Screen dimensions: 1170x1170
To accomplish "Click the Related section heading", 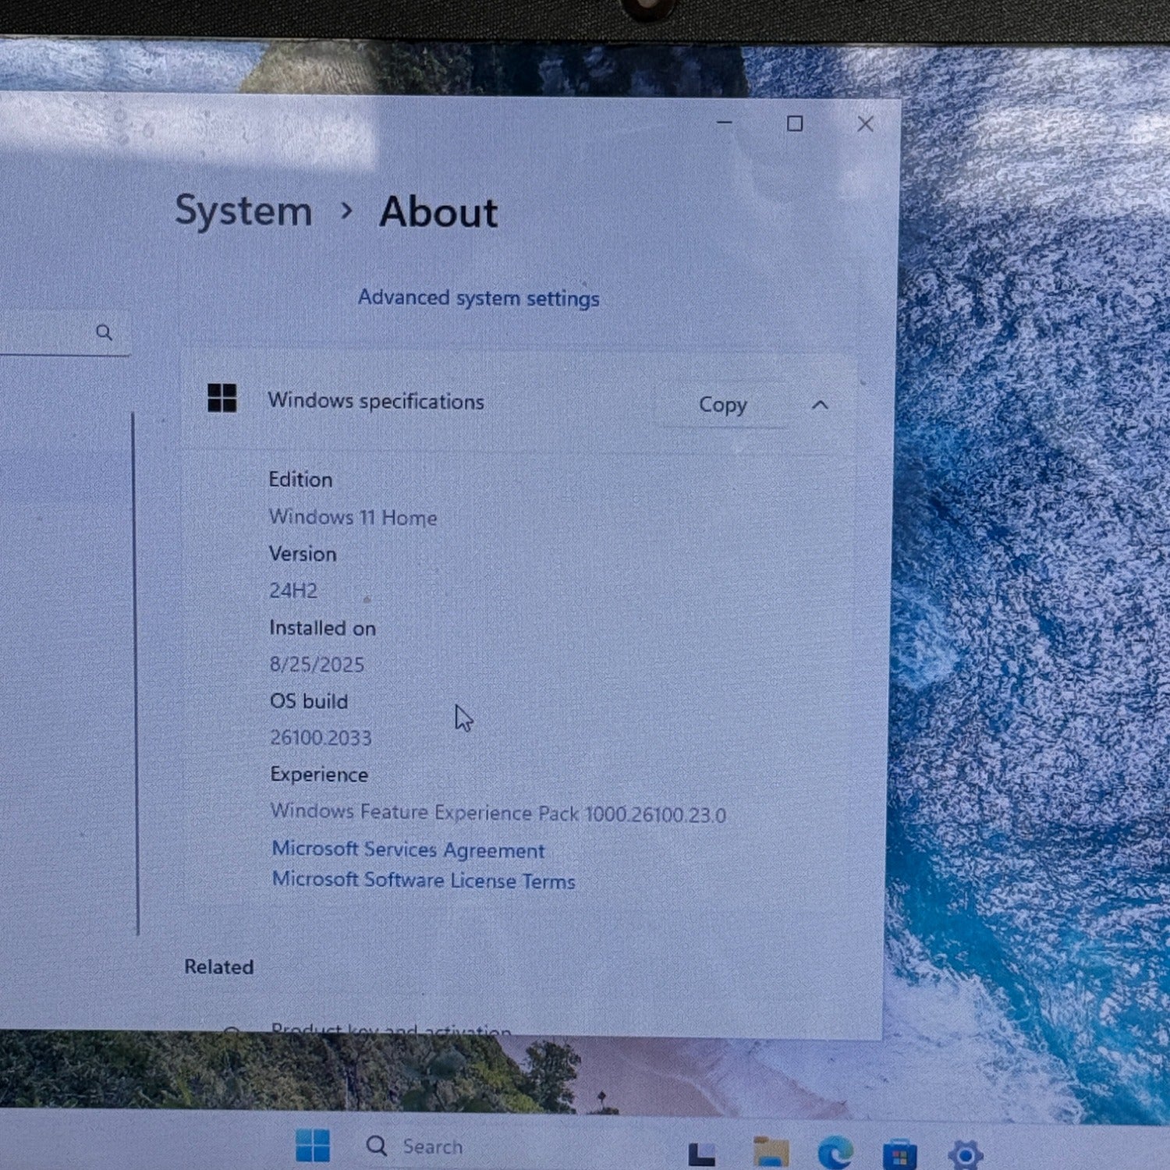I will tap(219, 966).
